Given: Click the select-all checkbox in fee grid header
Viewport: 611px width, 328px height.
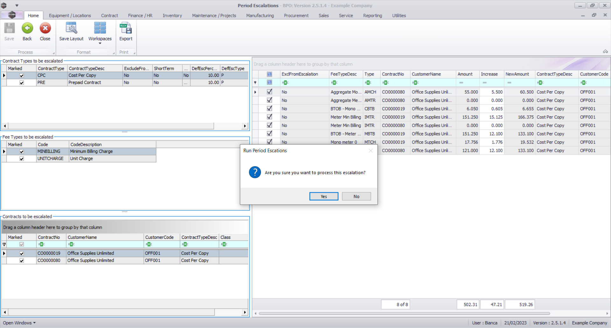Looking at the screenshot, I should pyautogui.click(x=270, y=74).
